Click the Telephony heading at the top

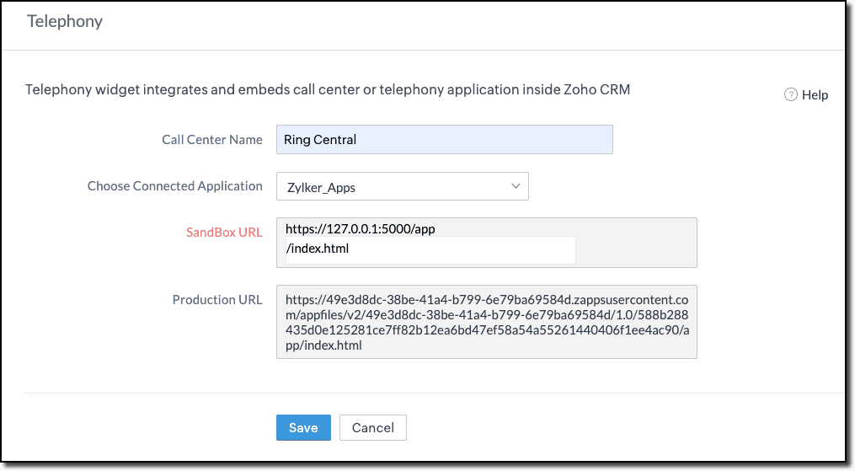[65, 22]
